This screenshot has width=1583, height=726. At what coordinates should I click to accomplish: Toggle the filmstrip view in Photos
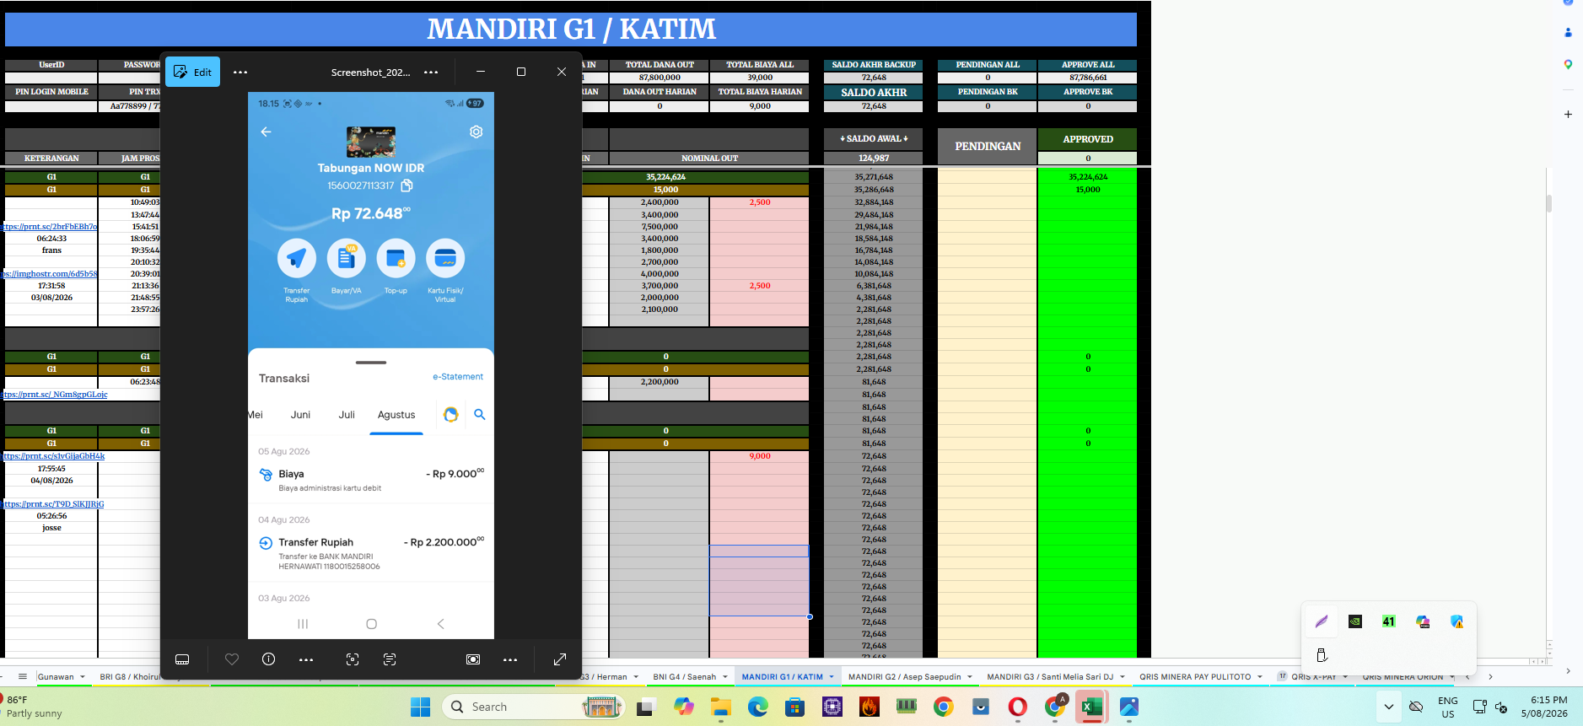(x=182, y=659)
